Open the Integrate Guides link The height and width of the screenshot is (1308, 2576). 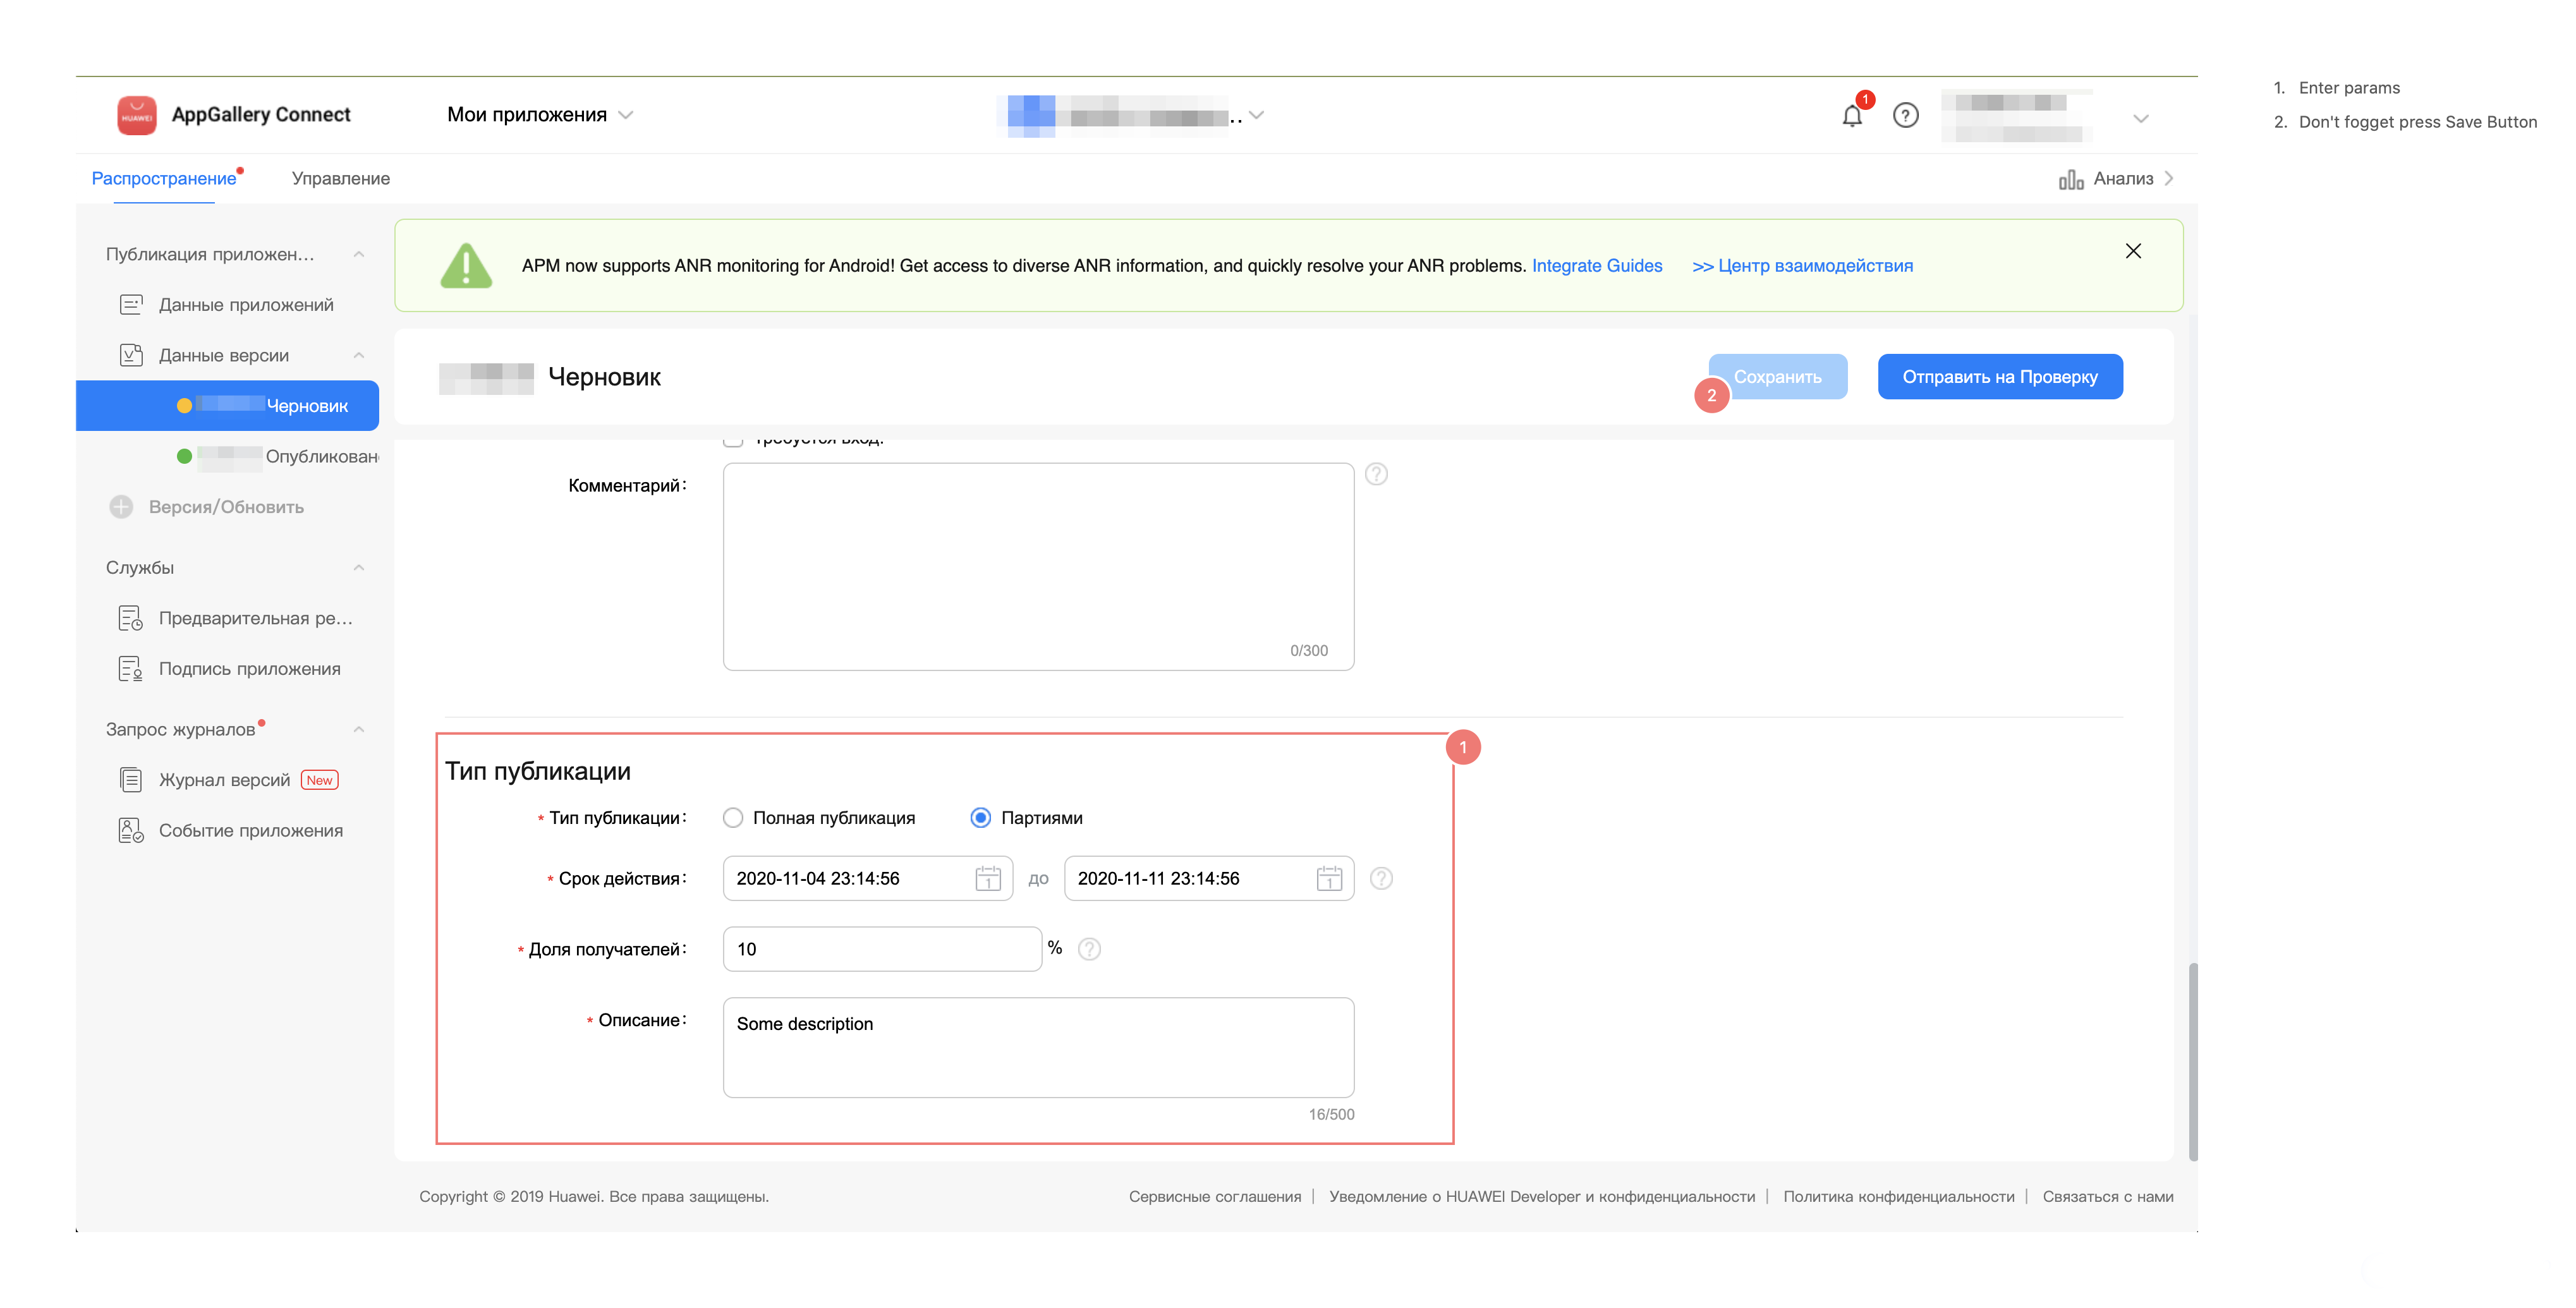(x=1596, y=266)
